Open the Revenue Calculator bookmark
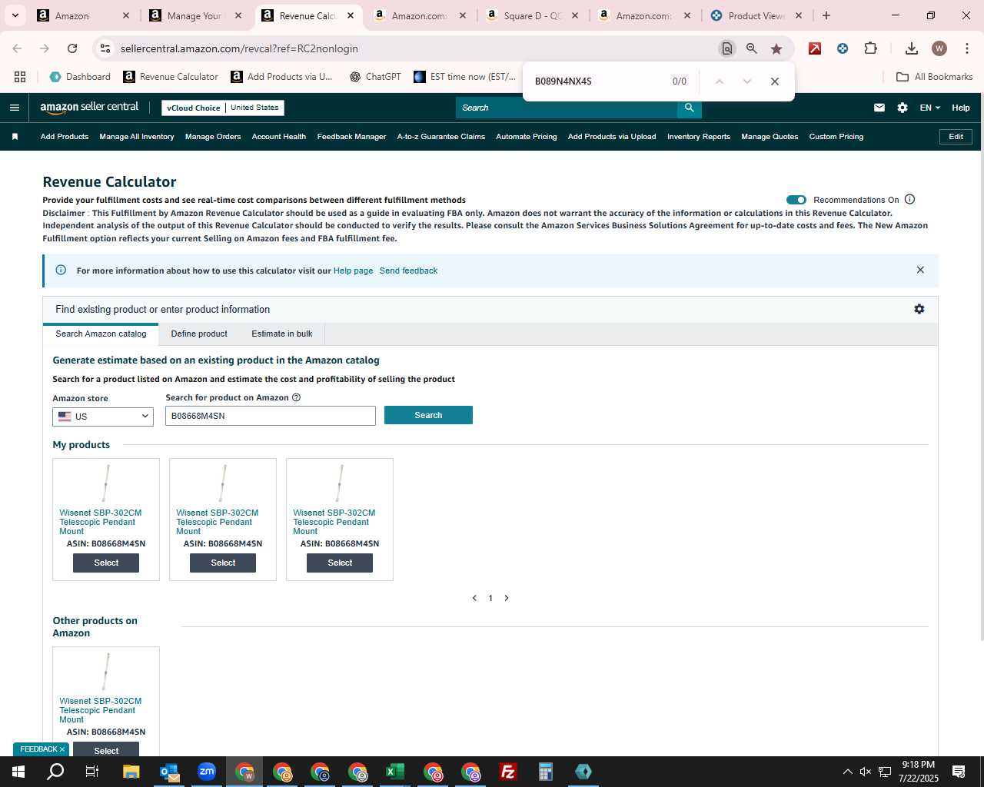The height and width of the screenshot is (787, 984). point(171,77)
